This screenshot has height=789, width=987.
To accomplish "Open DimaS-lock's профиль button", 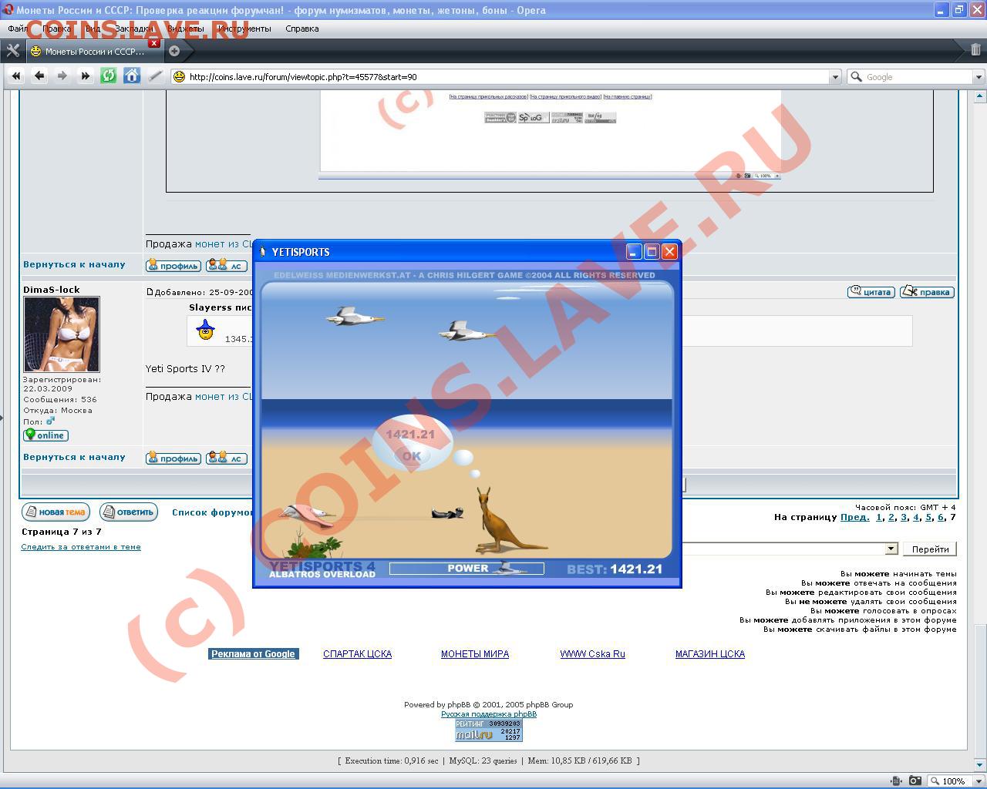I will click(173, 458).
